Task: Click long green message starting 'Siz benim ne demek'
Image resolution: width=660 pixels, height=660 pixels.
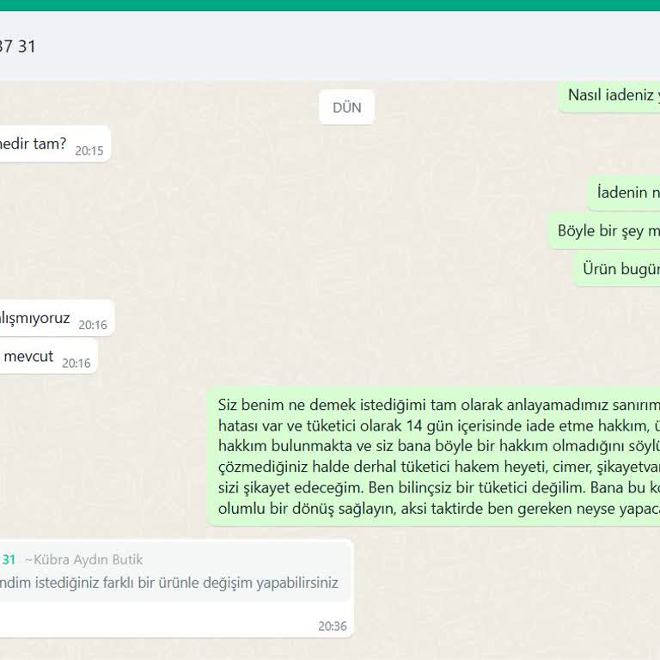Action: pyautogui.click(x=434, y=456)
